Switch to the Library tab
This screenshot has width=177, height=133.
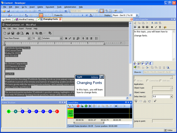pos(7,19)
